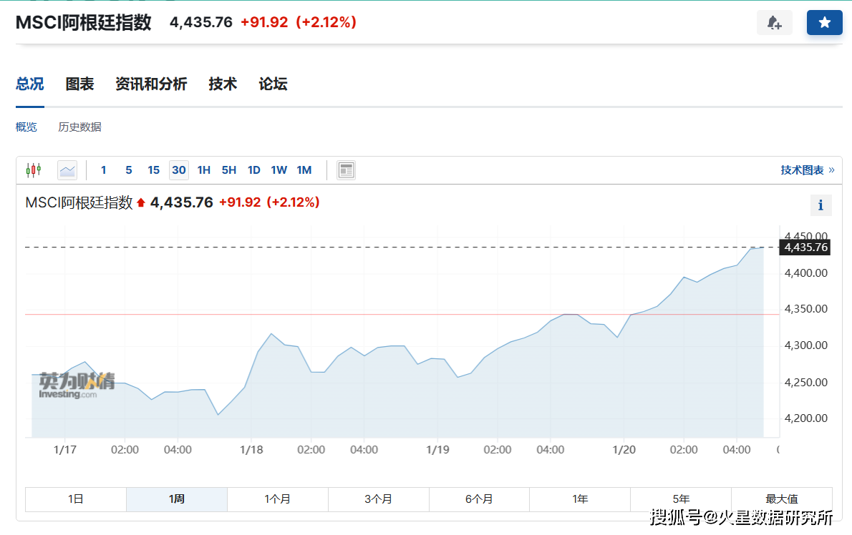Choose the 1W interval
The height and width of the screenshot is (535, 852).
tap(279, 170)
